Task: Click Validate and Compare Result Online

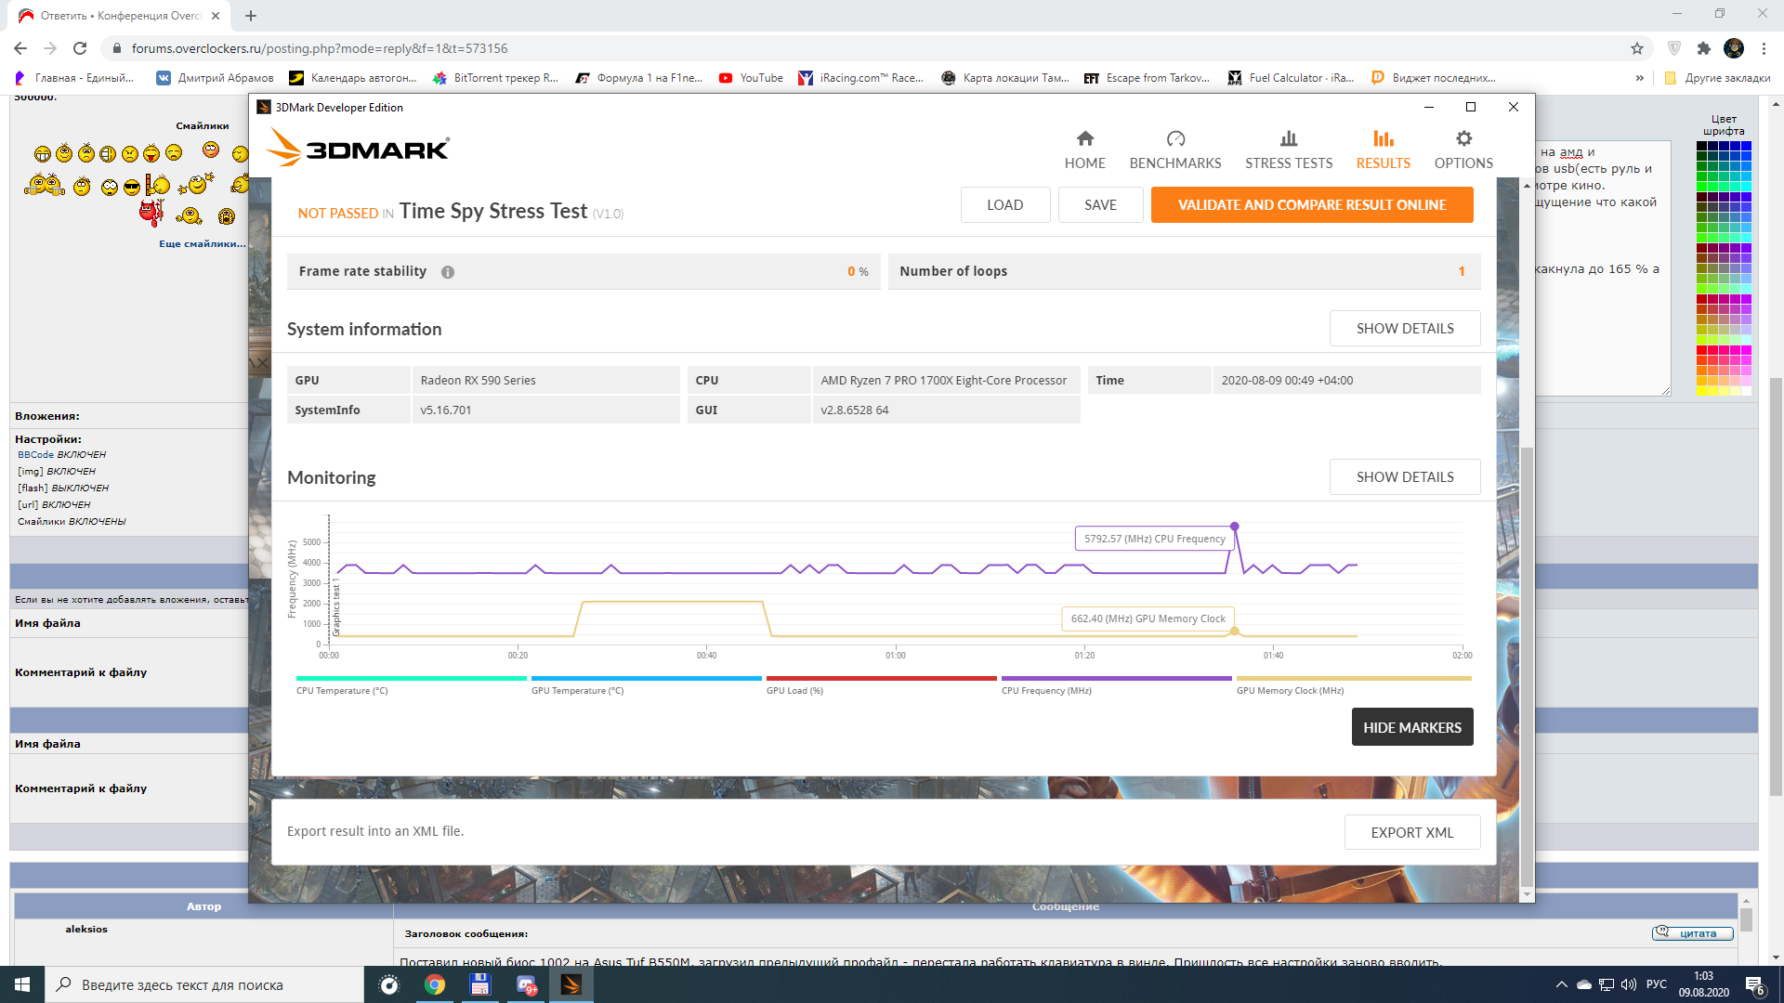Action: (1311, 205)
